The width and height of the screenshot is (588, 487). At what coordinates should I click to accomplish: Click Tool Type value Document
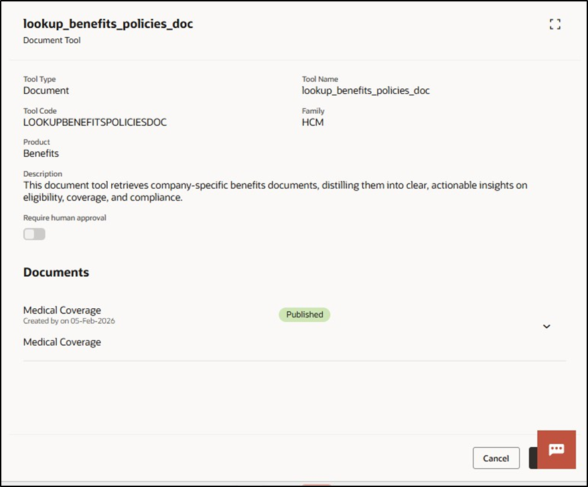46,90
